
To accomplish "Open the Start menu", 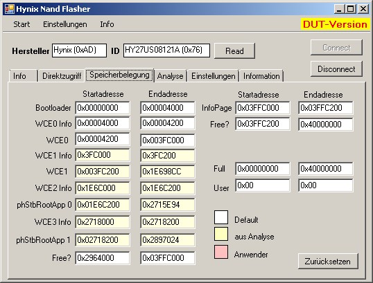I will [x=21, y=24].
